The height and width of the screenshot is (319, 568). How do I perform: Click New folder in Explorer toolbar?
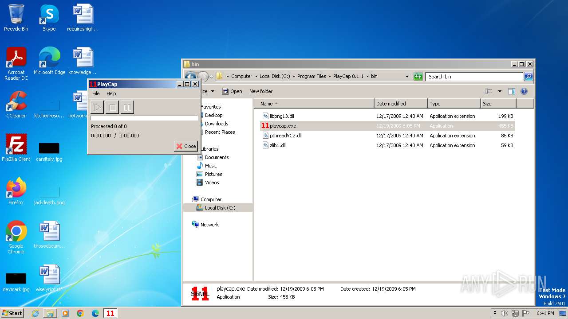pyautogui.click(x=261, y=91)
